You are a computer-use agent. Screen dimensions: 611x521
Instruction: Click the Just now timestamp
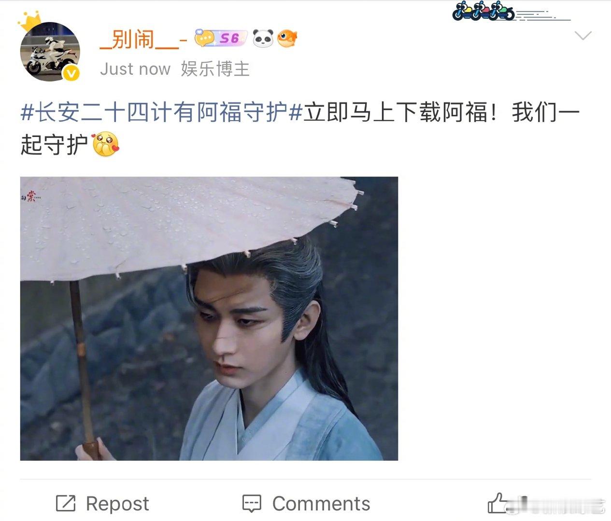pos(135,69)
